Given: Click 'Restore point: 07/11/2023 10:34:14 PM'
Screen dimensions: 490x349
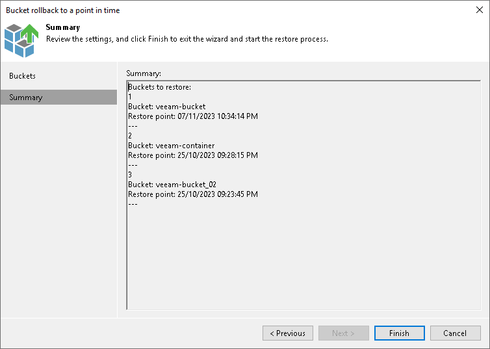Looking at the screenshot, I should (193, 116).
